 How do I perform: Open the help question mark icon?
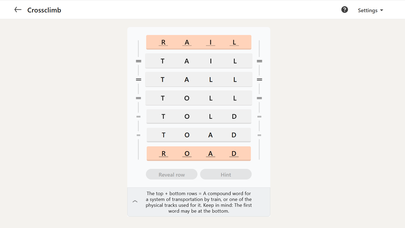tap(344, 10)
